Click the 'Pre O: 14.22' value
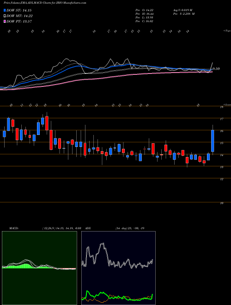Screen dimensions: 231x305 pos(144,10)
